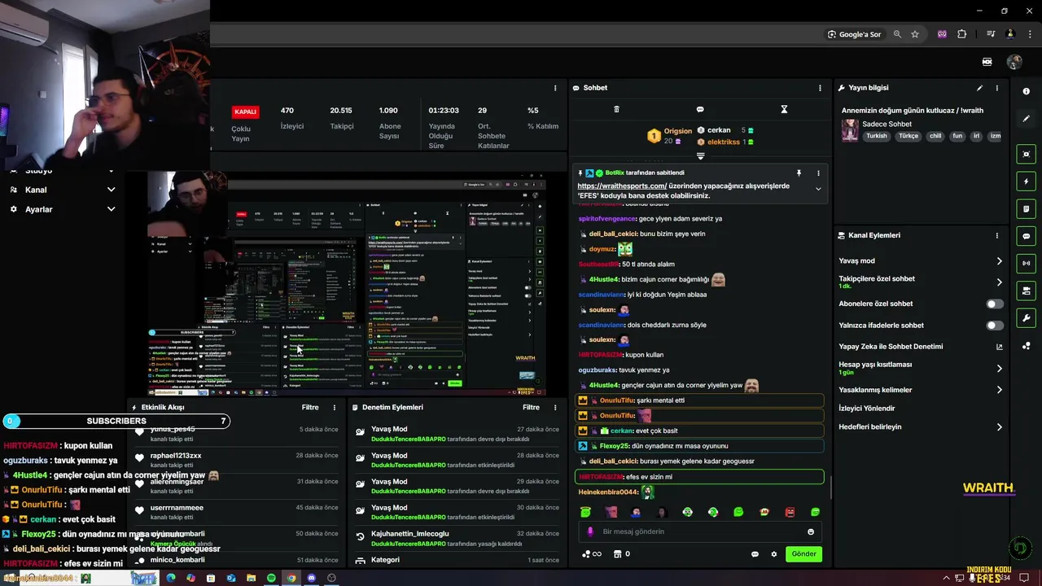Open the pinned message three-dot menu
1042x586 pixels.
tap(818, 173)
